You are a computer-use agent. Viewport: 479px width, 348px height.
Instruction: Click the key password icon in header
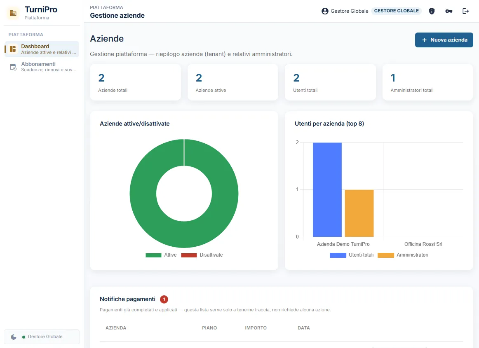pos(449,11)
